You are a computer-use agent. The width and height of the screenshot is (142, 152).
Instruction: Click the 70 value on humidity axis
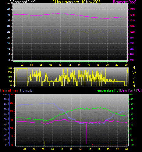pyautogui.click(x=5, y=110)
